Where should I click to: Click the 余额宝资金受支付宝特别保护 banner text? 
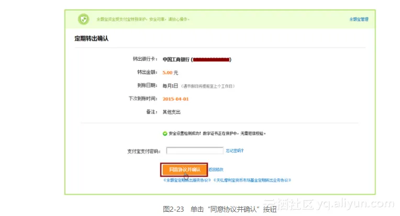143,19
